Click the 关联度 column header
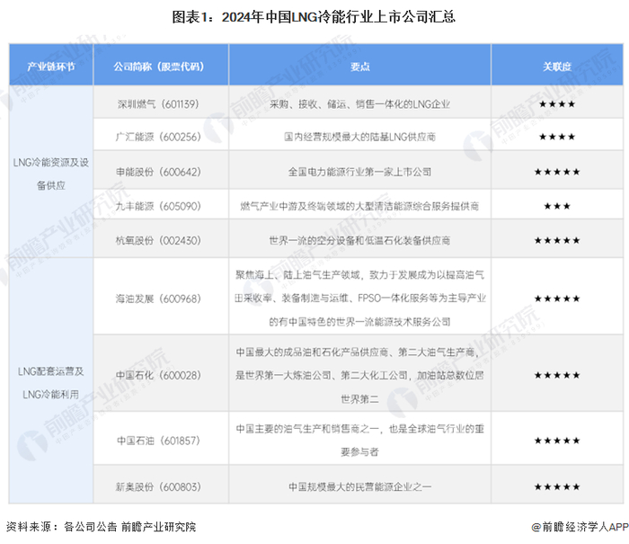Viewport: 629px width, 544px height. [557, 65]
